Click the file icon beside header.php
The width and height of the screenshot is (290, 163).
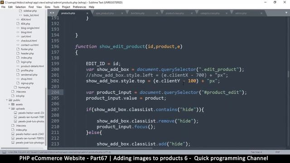pyautogui.click(x=18, y=53)
